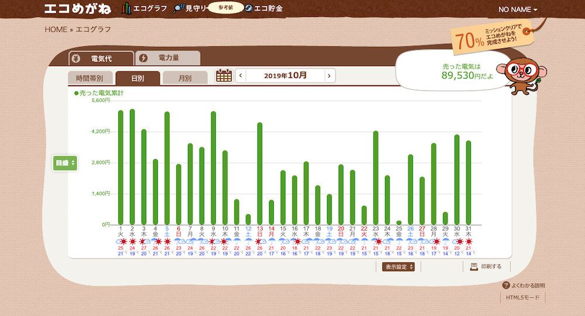Click the エコグラフ bar chart icon
The height and width of the screenshot is (316, 585).
[126, 9]
